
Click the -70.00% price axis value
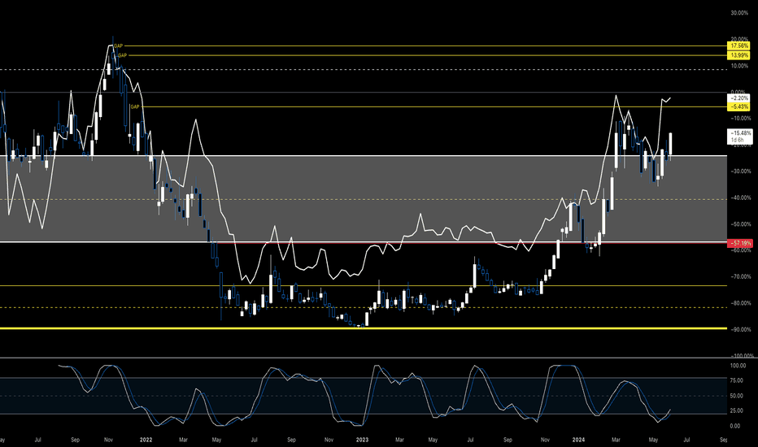740,277
